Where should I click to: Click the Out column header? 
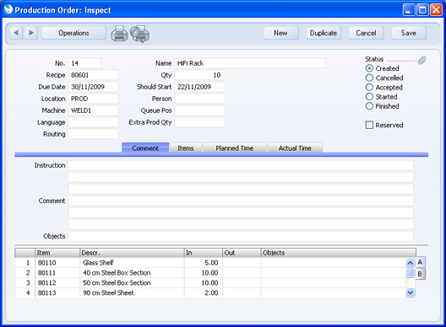pyautogui.click(x=242, y=253)
